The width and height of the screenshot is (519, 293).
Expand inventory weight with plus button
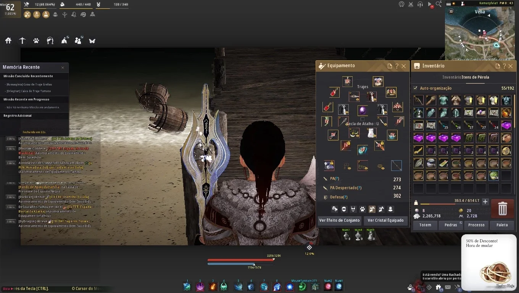point(485,201)
